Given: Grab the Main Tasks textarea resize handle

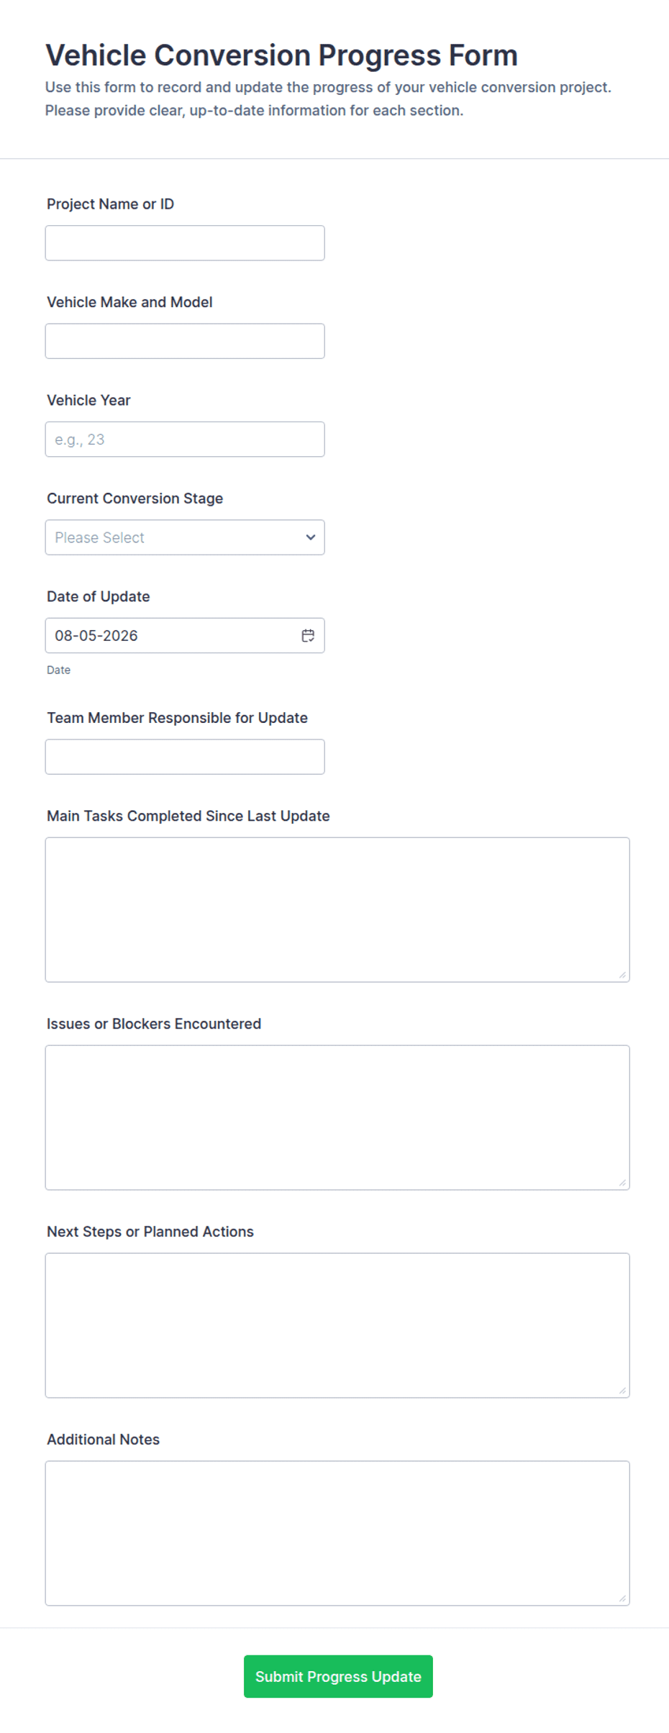Looking at the screenshot, I should 622,975.
